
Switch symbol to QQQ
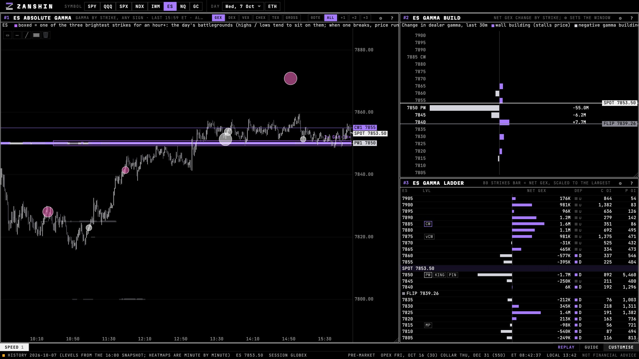108,6
